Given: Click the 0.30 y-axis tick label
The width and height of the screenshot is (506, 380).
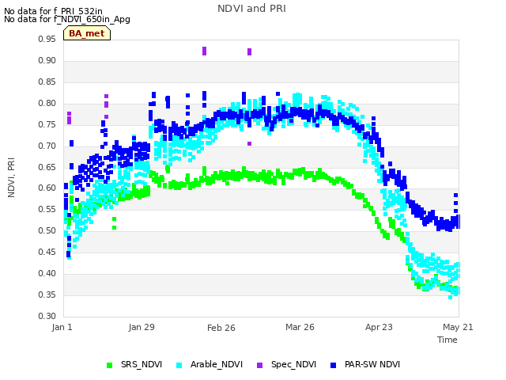Looking at the screenshot, I should pos(47,316).
